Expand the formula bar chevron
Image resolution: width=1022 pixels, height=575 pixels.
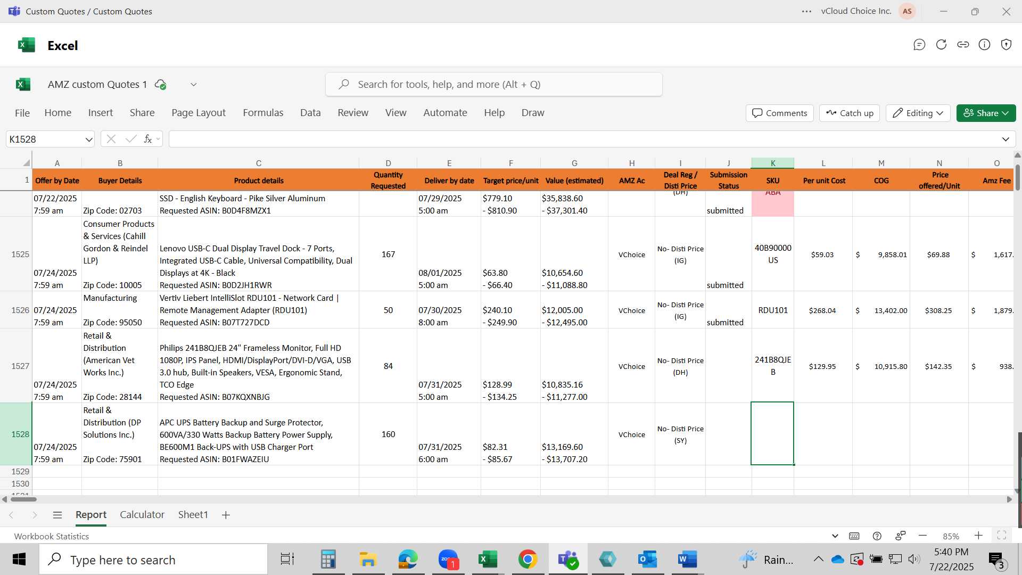pyautogui.click(x=1005, y=139)
